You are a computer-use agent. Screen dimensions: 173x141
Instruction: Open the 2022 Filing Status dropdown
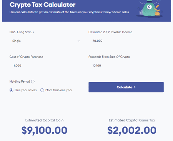tap(46, 41)
